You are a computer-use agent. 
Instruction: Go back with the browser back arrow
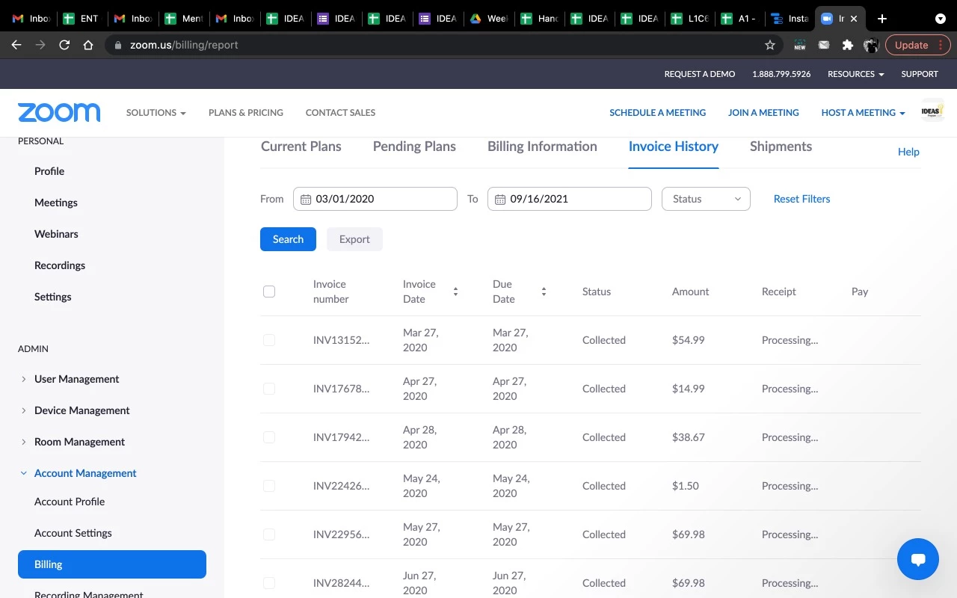tap(16, 45)
